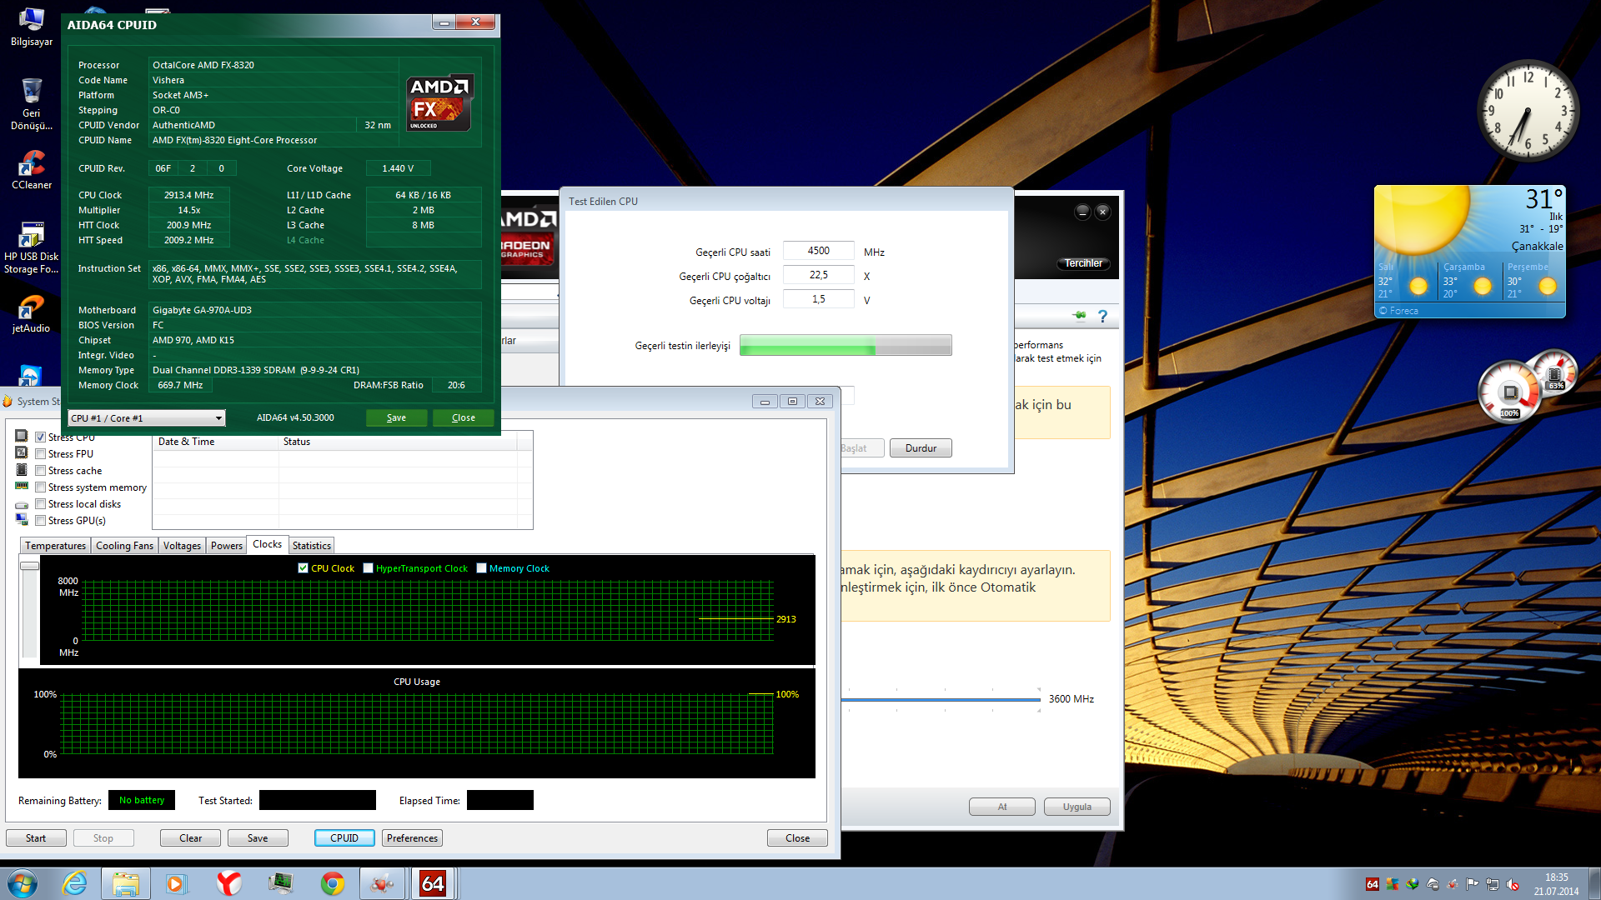
Task: Open Bilgisayar desktop icon
Action: [31, 26]
